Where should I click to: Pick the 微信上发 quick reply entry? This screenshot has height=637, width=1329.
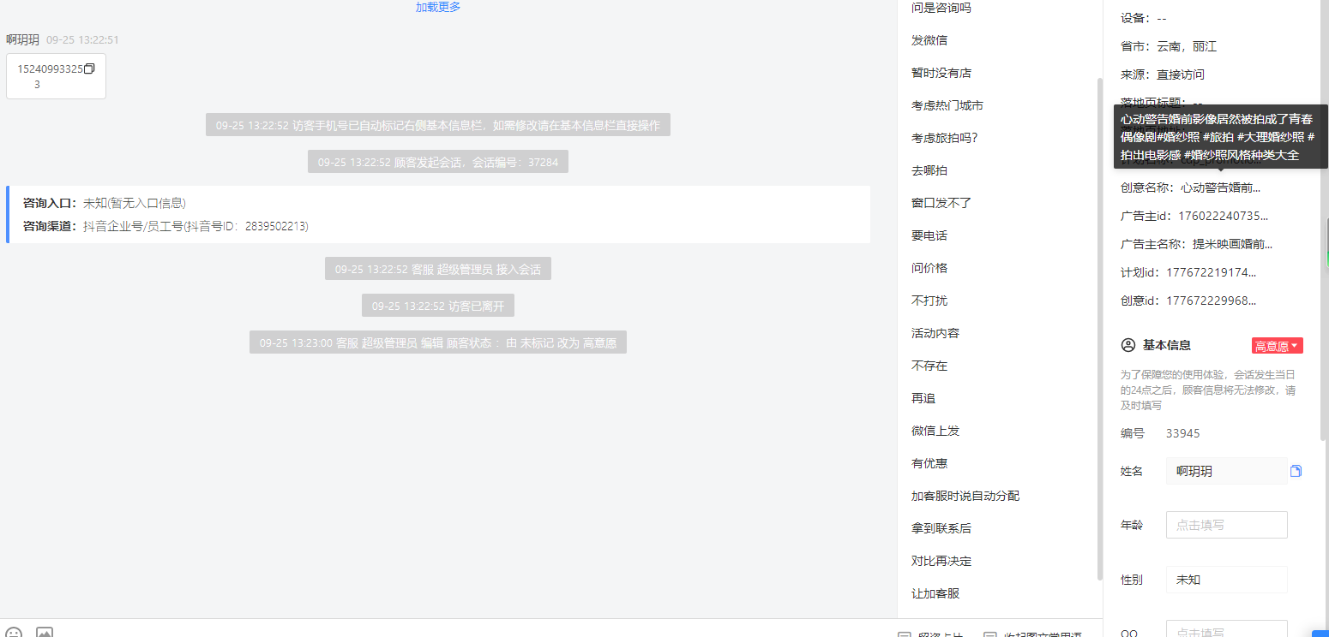tap(935, 431)
